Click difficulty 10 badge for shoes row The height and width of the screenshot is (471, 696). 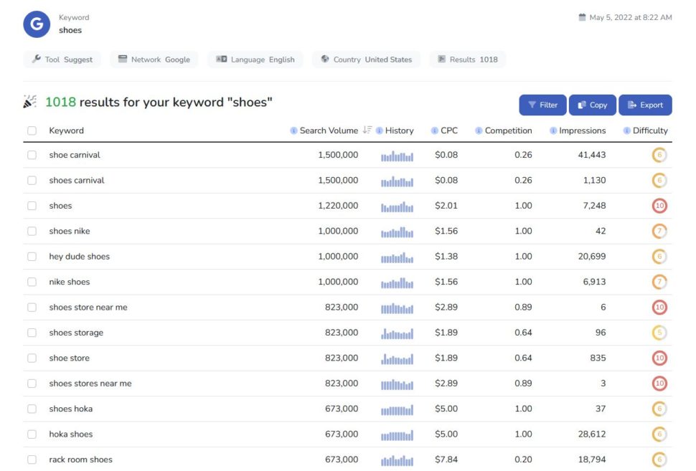click(x=659, y=206)
